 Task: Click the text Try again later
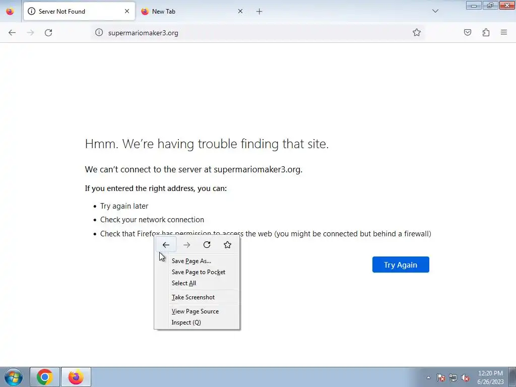coord(124,206)
